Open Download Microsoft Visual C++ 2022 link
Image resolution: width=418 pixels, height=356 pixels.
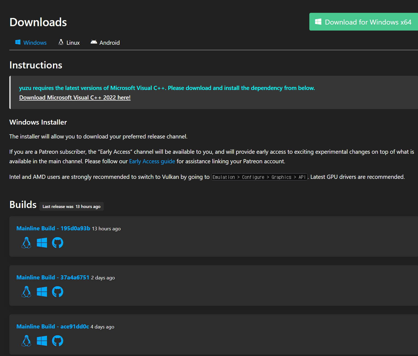pyautogui.click(x=75, y=98)
